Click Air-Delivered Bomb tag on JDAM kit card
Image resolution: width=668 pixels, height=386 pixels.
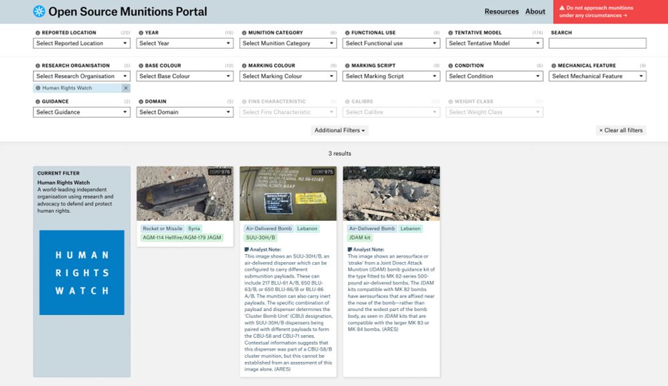coord(372,229)
